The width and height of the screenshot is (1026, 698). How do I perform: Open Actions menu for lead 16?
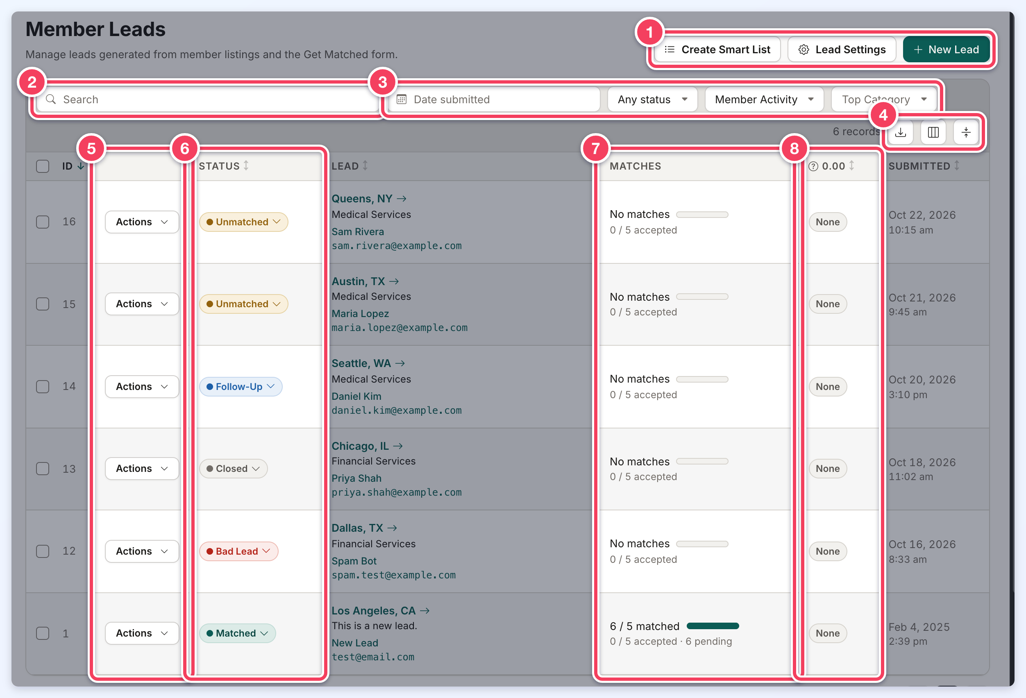coord(142,222)
